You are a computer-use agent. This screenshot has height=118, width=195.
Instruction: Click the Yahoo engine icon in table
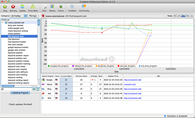pos(43,84)
